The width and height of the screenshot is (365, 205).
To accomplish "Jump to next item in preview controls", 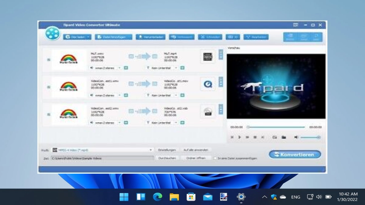I will pos(263,137).
